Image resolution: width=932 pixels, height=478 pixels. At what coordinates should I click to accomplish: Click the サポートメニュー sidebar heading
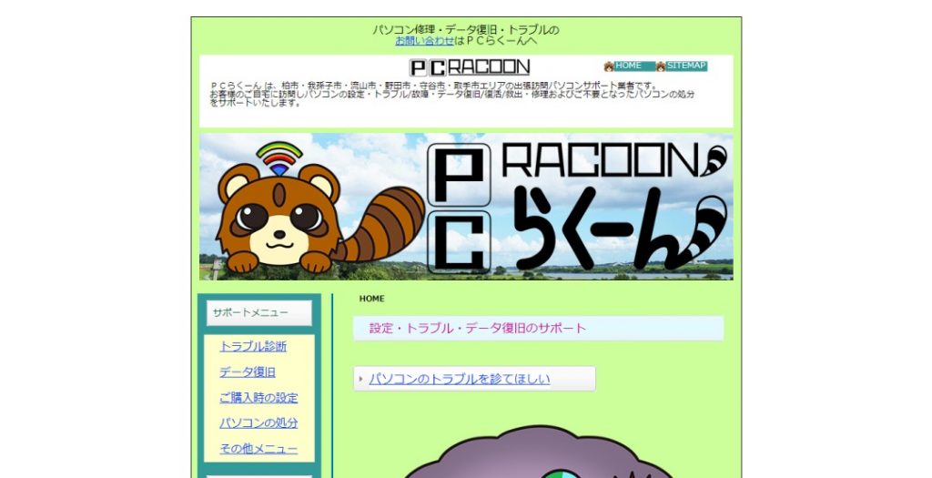(x=259, y=312)
